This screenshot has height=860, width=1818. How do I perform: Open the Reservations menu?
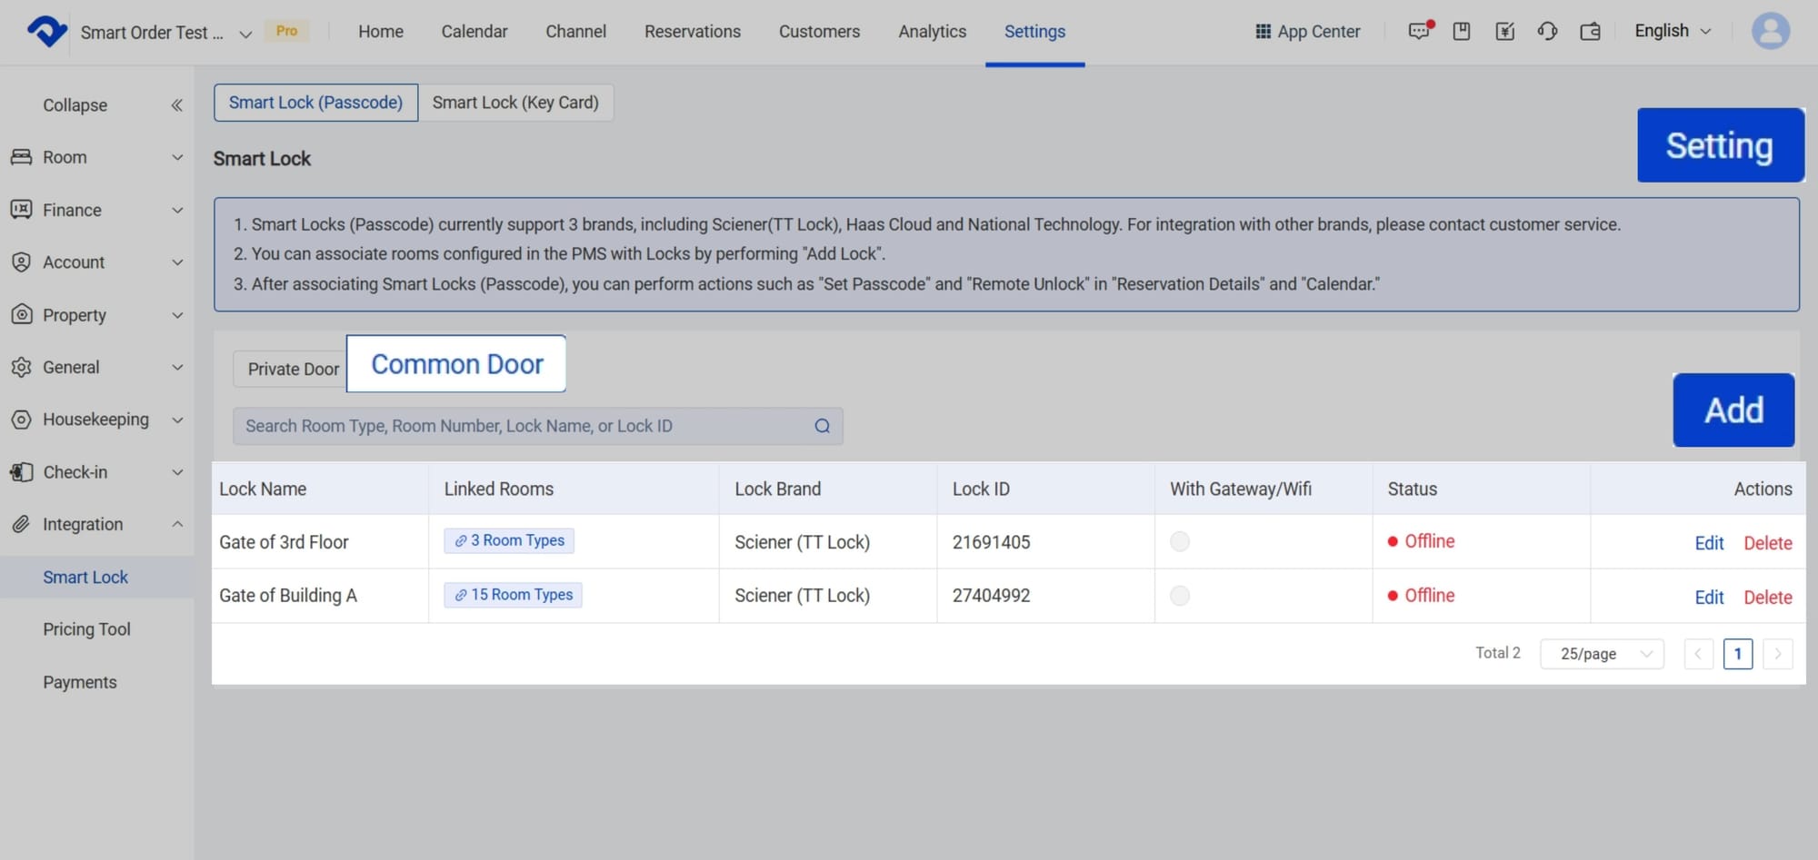[692, 31]
